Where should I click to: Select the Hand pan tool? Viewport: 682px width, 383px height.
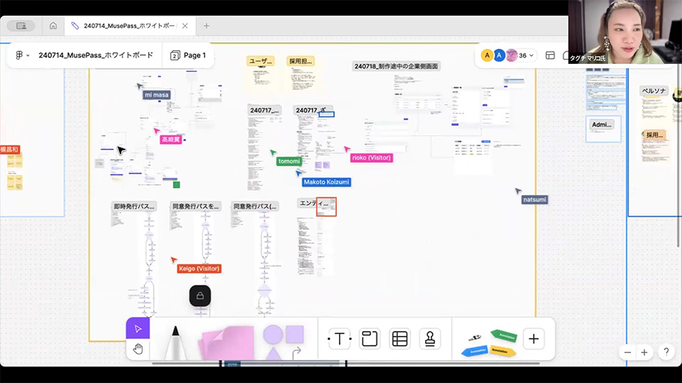(138, 349)
